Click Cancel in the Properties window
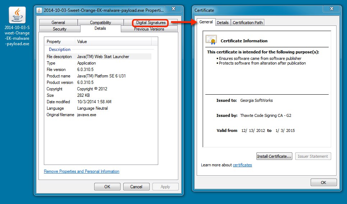The width and height of the screenshot is (347, 204). pos(136,186)
